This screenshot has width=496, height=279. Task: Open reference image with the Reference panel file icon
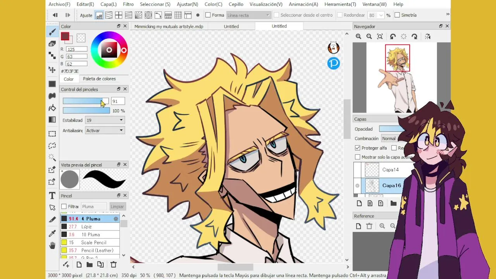358,226
